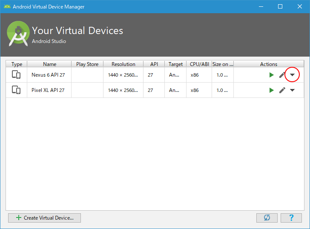Click the Android Studio logo in the header
The image size is (310, 229).
click(18, 34)
